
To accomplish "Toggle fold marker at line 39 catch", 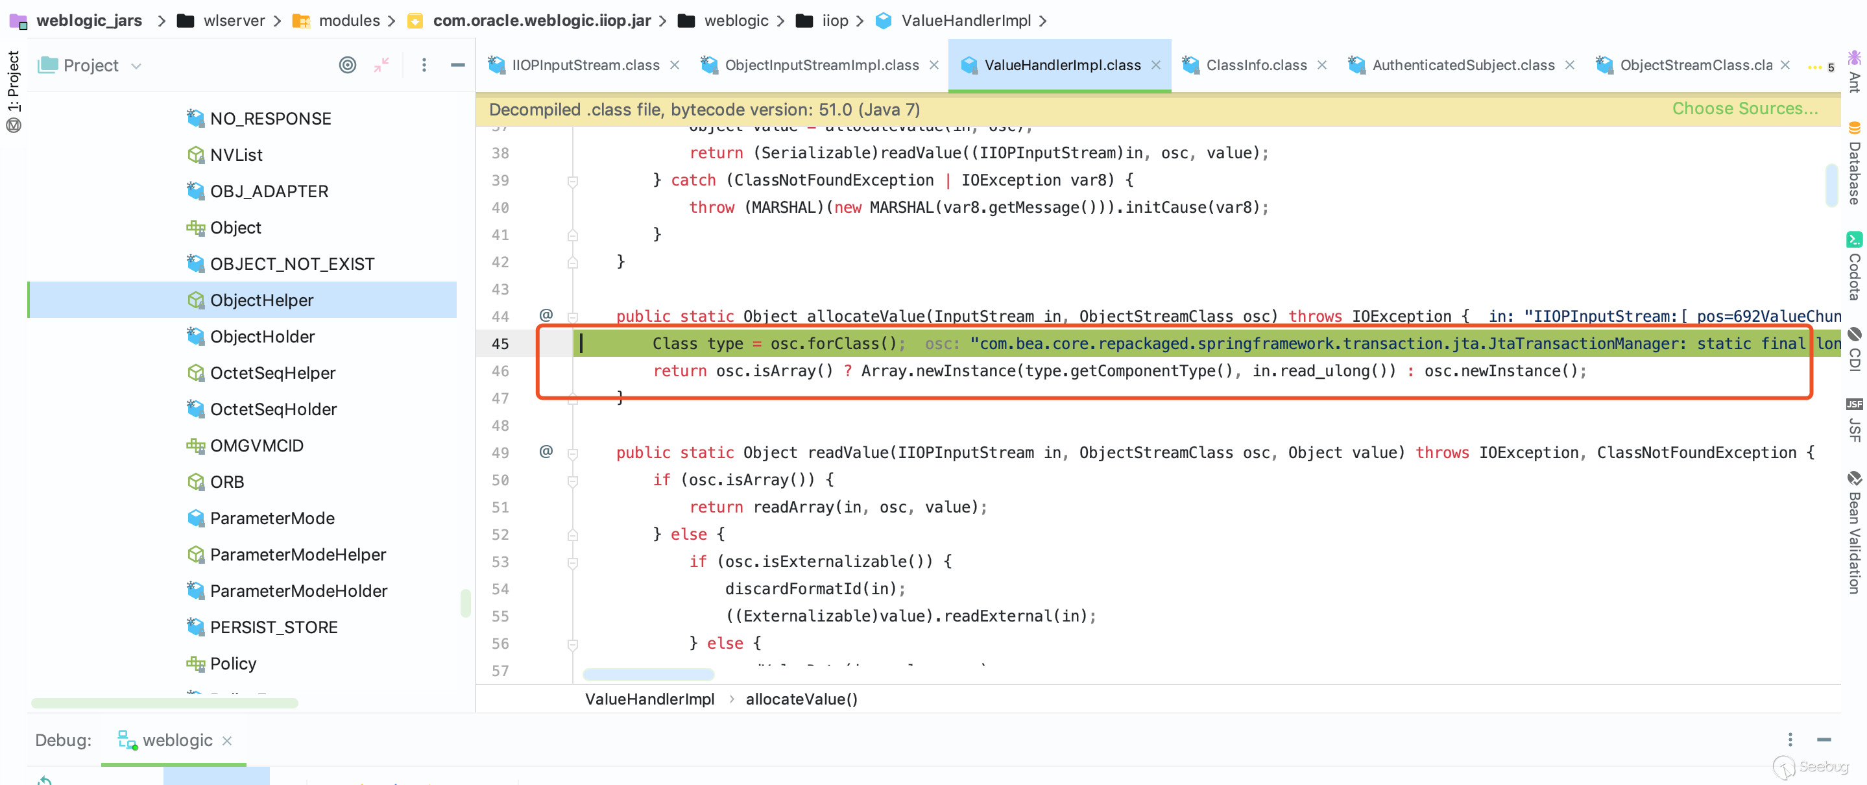I will point(573,180).
